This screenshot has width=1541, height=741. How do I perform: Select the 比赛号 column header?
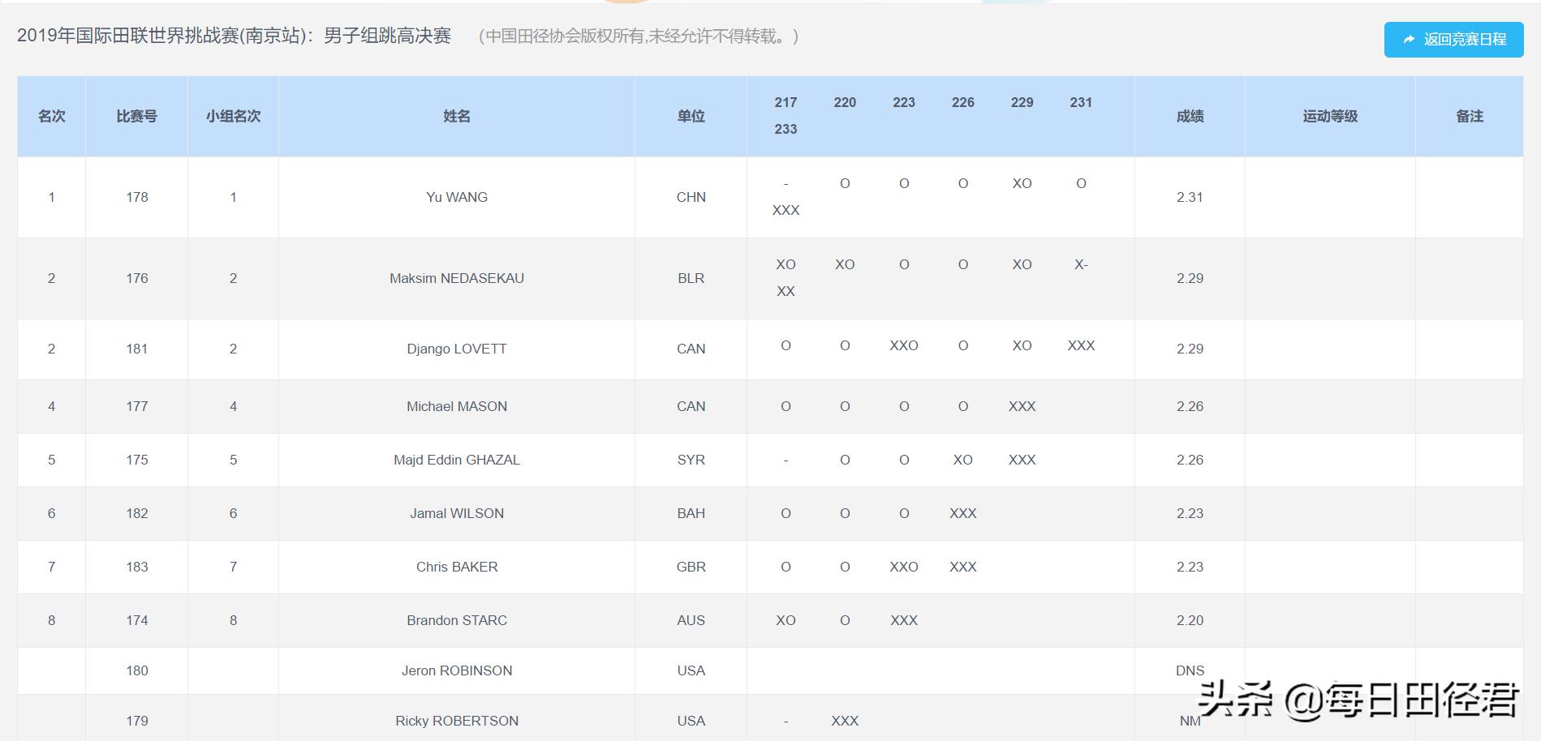(136, 116)
